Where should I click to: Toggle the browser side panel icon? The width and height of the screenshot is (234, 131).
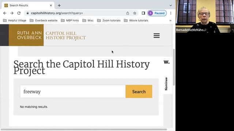[143, 13]
